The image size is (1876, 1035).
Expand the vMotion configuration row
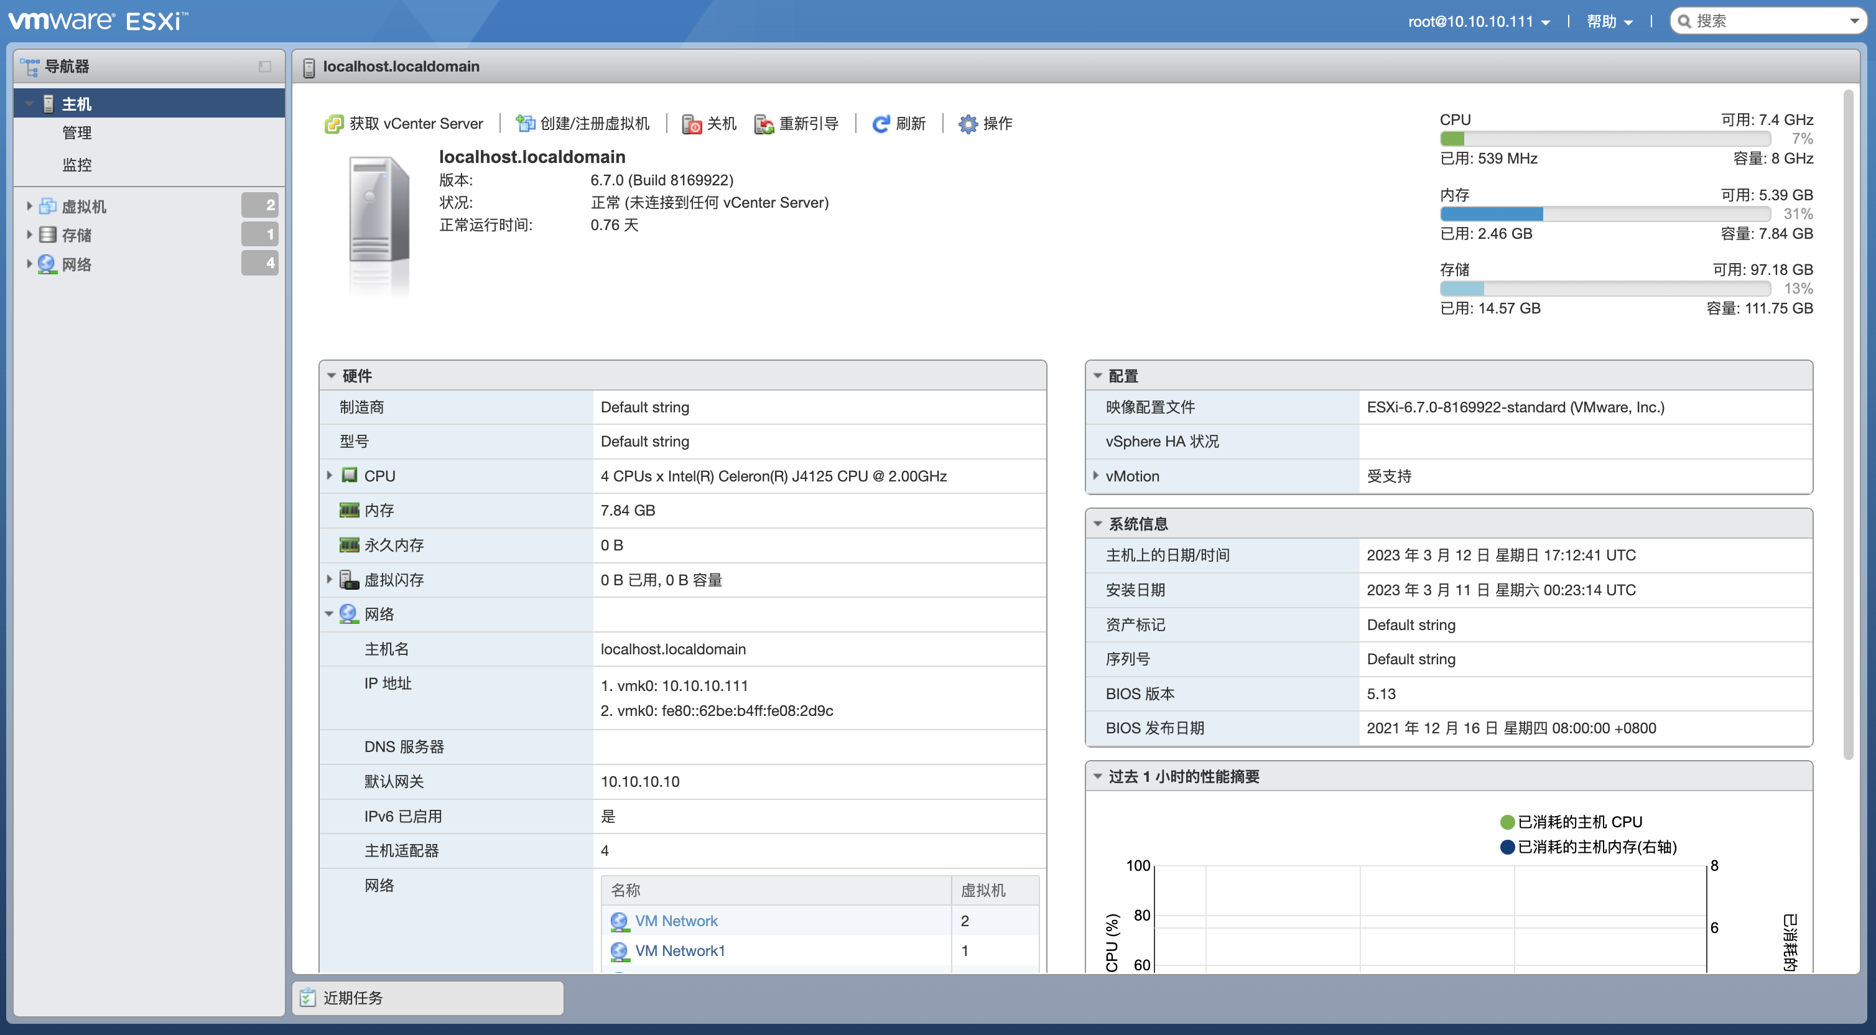pyautogui.click(x=1095, y=476)
